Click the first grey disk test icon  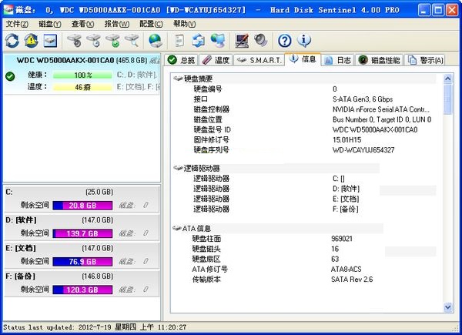point(75,40)
